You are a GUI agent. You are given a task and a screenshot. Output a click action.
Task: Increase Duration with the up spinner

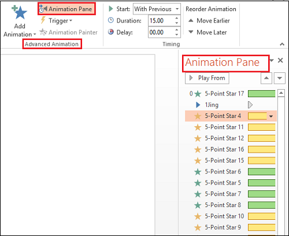point(176,19)
